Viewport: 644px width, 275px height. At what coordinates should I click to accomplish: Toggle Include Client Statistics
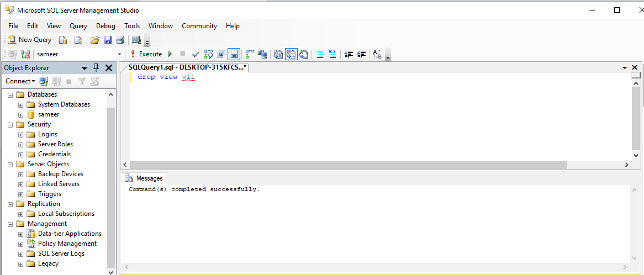click(x=262, y=54)
